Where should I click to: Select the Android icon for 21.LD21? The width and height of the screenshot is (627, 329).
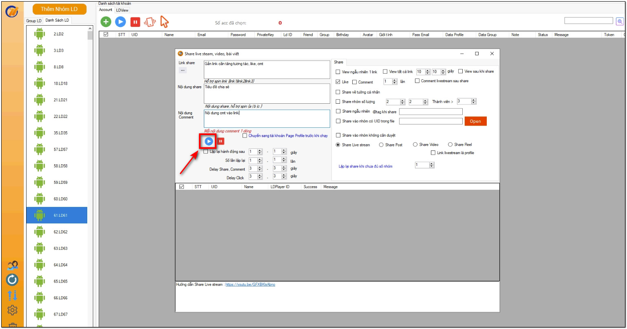tap(40, 100)
